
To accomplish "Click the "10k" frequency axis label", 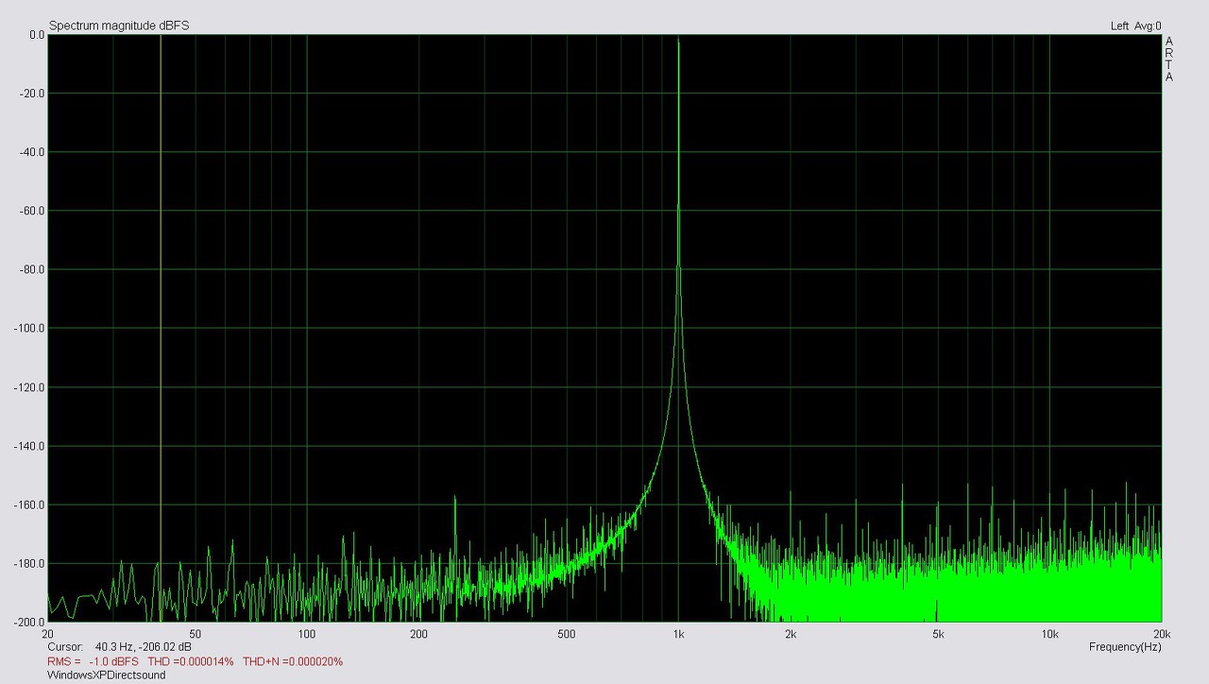I will point(1049,634).
